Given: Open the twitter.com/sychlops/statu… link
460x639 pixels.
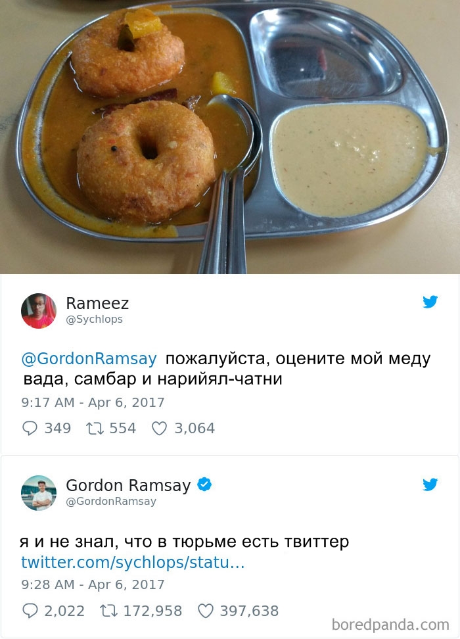Looking at the screenshot, I should pyautogui.click(x=133, y=562).
